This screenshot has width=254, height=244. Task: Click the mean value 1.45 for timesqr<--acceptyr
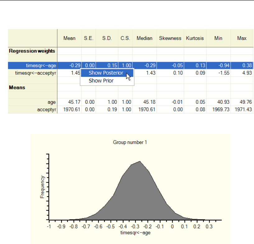click(76, 73)
